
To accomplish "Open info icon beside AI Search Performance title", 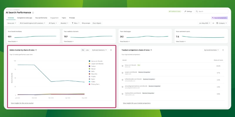I will 33,13.
